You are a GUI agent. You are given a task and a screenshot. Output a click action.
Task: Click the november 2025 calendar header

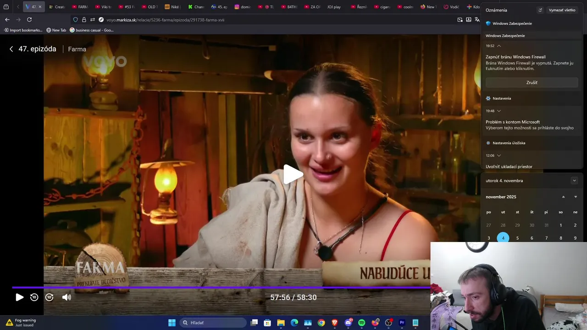501,197
